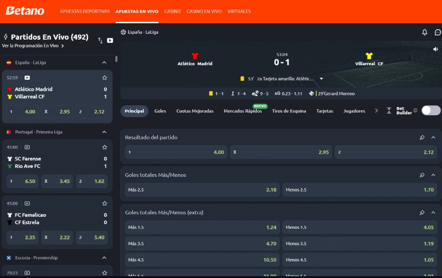Open Bet Builder info icon

click(x=415, y=110)
